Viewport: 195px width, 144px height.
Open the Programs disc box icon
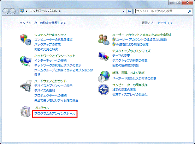click(26, 112)
